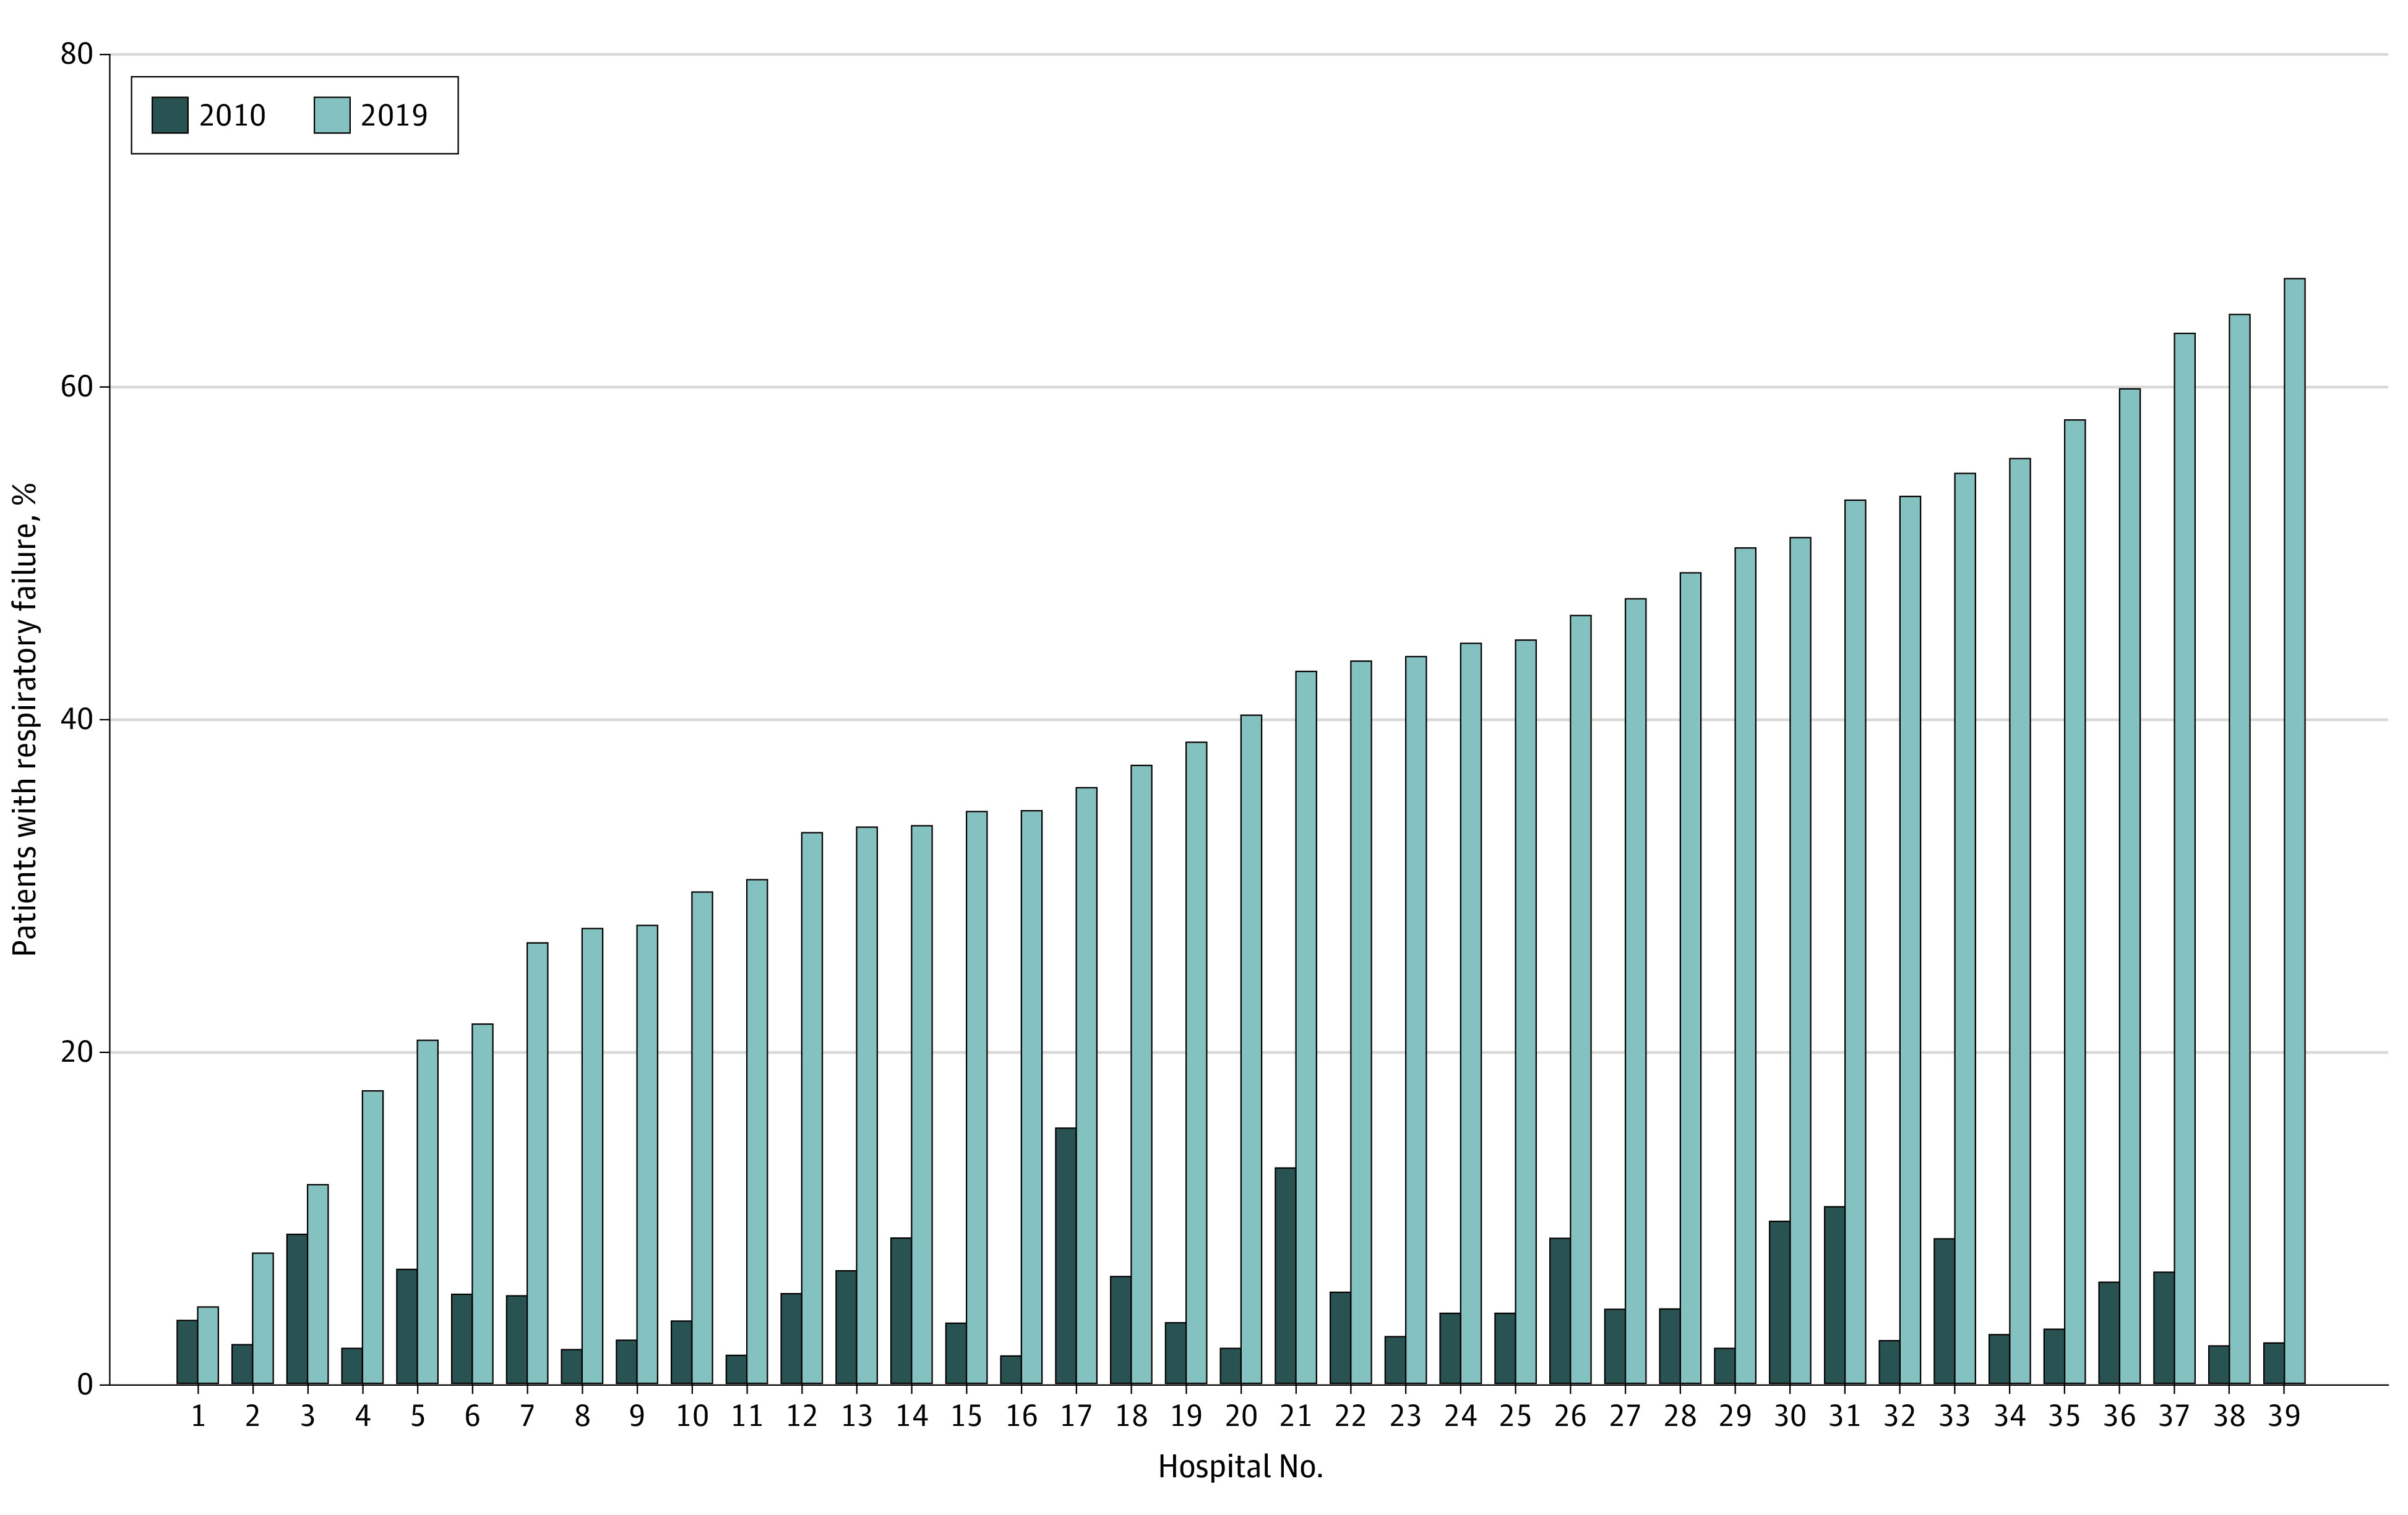This screenshot has width=2408, height=1515.
Task: Select hospital number 25 on x-axis
Action: click(1515, 1417)
